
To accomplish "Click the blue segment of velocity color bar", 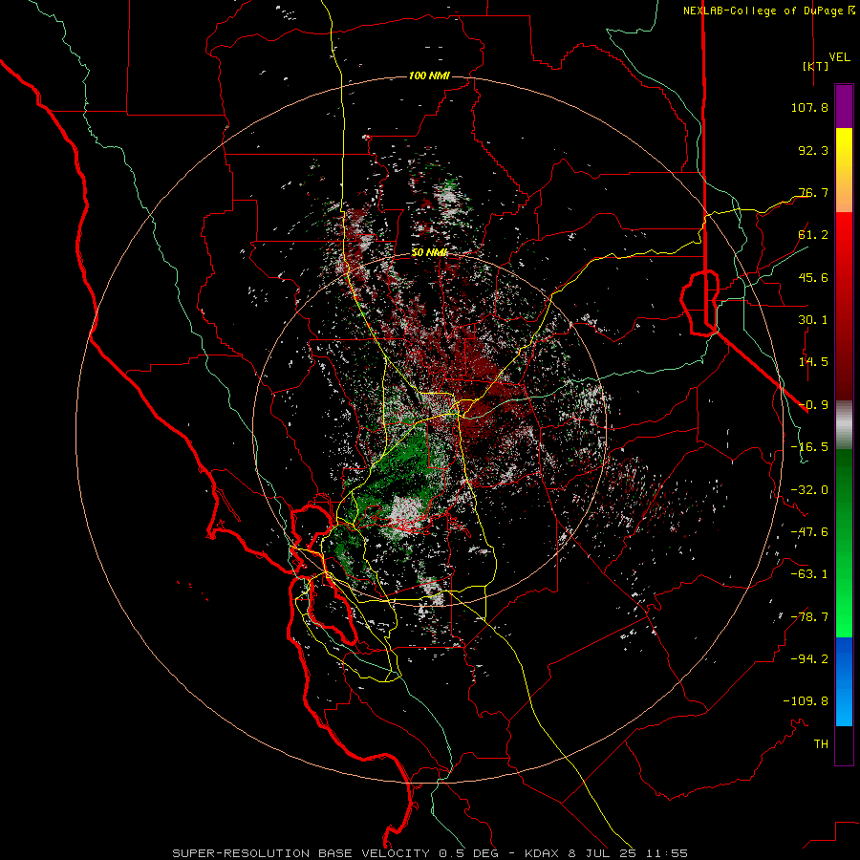I will [x=844, y=681].
